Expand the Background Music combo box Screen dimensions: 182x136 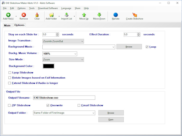pyautogui.click(x=113, y=47)
